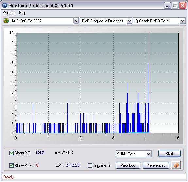Enable the Logarithmic checkbox
This screenshot has width=188, height=182.
click(90, 166)
